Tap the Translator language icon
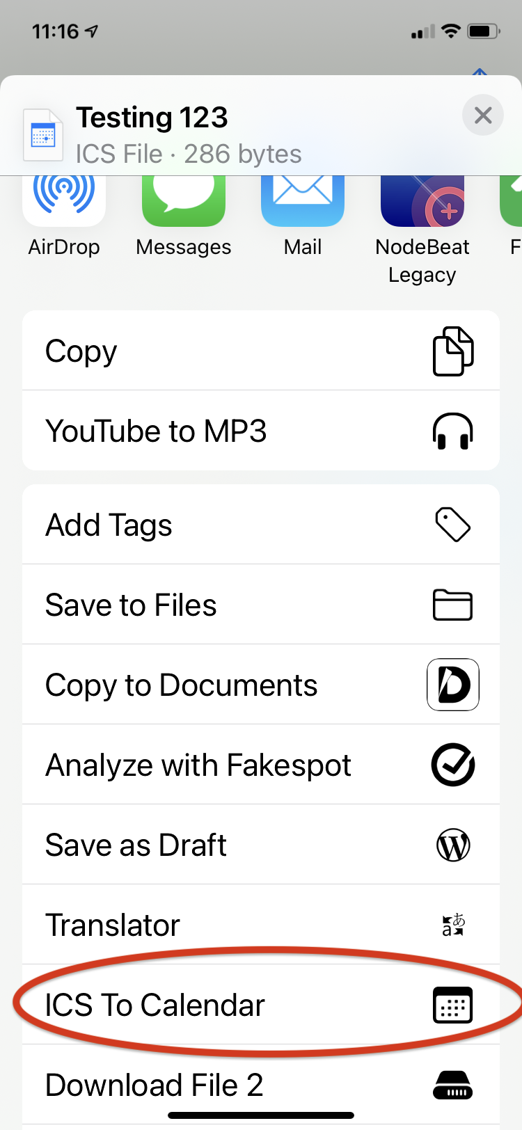This screenshot has height=1130, width=522. [x=453, y=925]
